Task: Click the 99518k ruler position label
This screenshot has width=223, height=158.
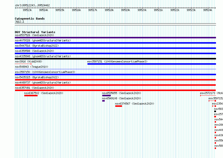Action: [109, 10]
